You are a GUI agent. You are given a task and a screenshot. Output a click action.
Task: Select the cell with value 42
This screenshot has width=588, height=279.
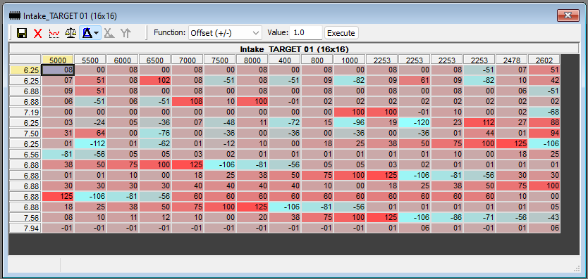tap(544, 80)
